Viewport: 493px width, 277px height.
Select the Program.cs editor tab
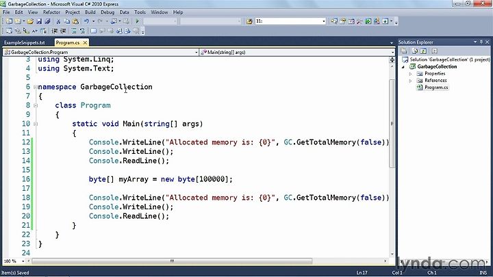(x=68, y=42)
